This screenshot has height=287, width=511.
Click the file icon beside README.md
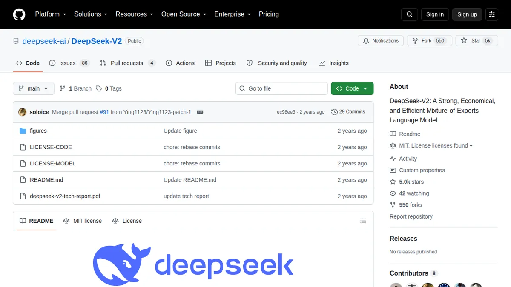click(x=23, y=180)
